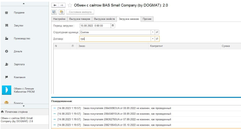Click the back navigation arrow

55,5
